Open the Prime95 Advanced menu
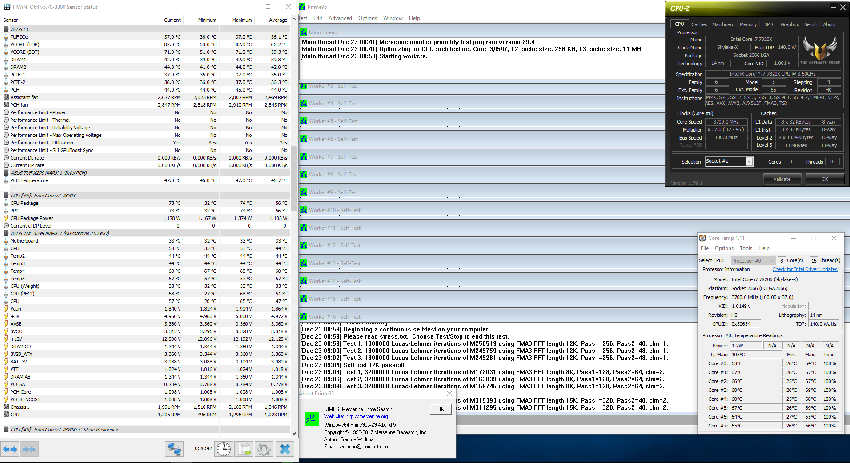This screenshot has width=850, height=463. click(x=340, y=18)
